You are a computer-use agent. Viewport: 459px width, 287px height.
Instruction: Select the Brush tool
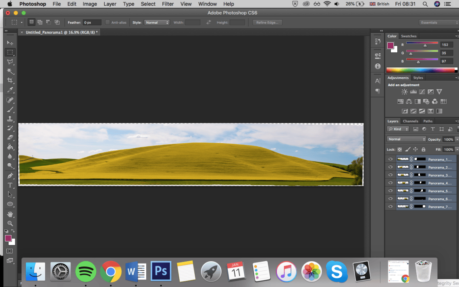click(10, 110)
